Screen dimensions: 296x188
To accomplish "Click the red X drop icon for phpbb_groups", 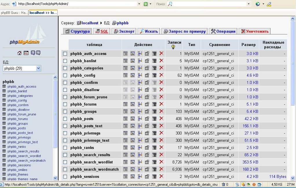I will coord(161,111).
